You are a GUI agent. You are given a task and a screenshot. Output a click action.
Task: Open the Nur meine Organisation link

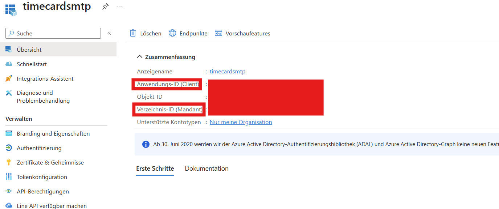pyautogui.click(x=241, y=122)
